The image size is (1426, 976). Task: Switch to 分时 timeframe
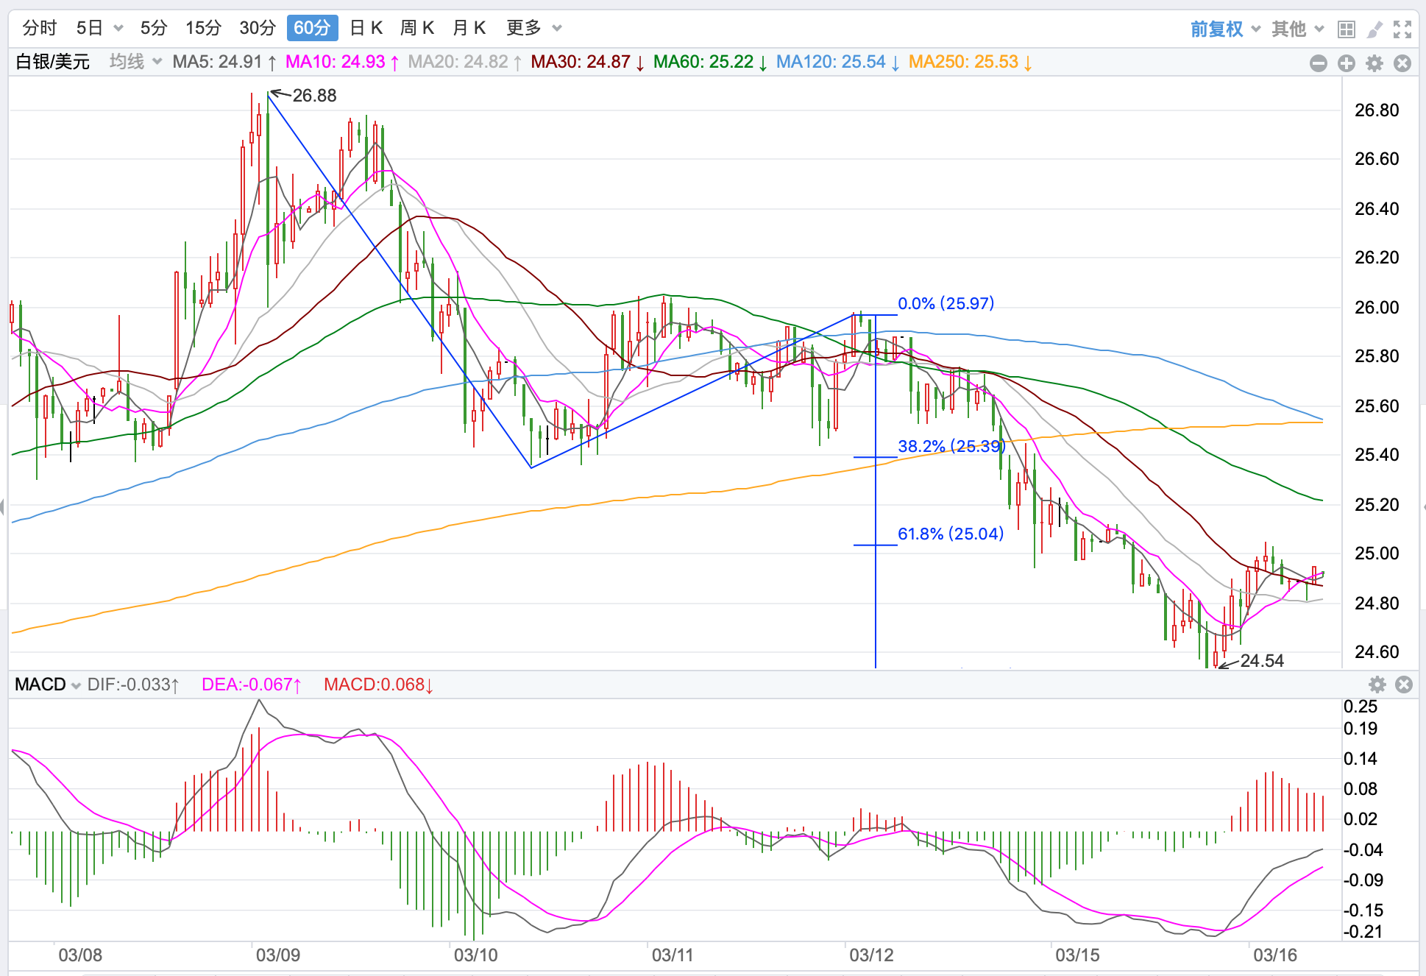coord(40,28)
